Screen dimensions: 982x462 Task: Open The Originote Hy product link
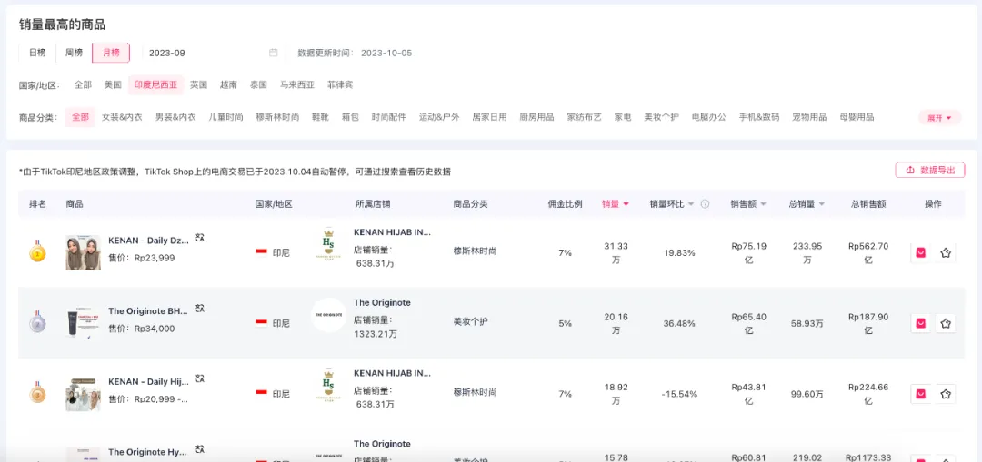148,451
